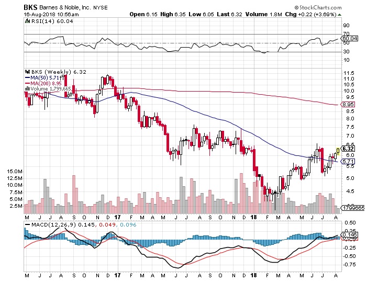The height and width of the screenshot is (282, 367).
Task: Click the 1799665 volume tag
Action: tap(353, 208)
